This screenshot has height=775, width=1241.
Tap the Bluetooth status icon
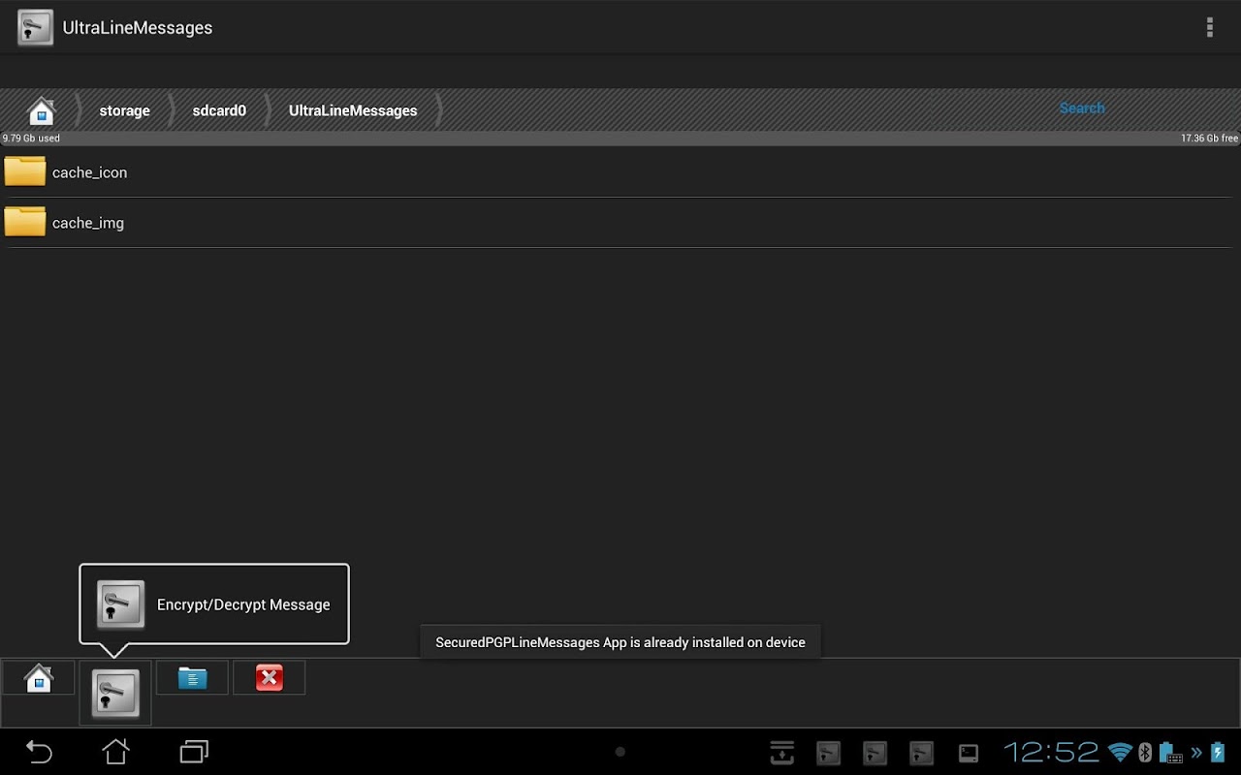tap(1144, 752)
